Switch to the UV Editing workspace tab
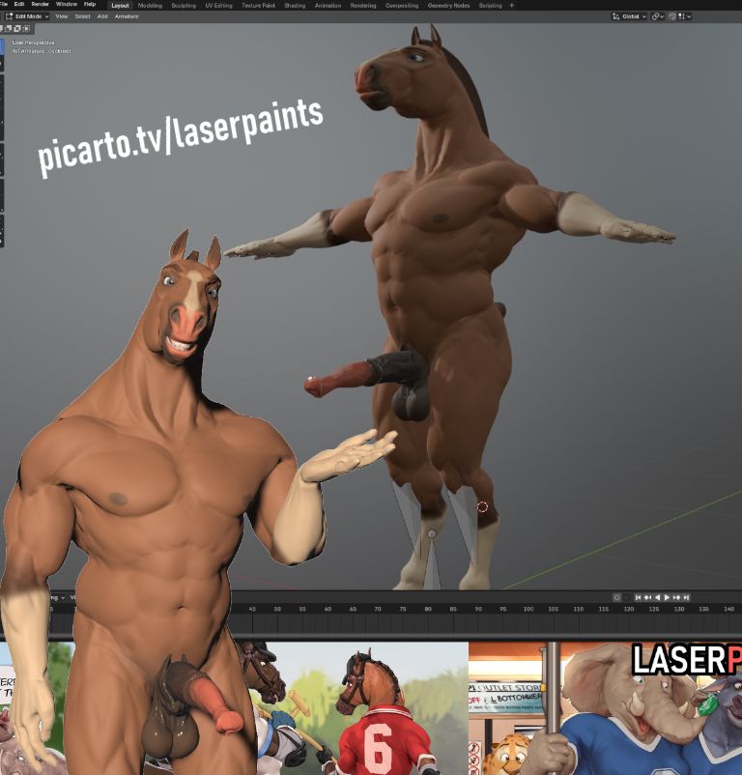This screenshot has width=742, height=775. 218,6
